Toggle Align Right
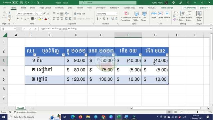The width and height of the screenshot is (213, 120). tap(62, 19)
